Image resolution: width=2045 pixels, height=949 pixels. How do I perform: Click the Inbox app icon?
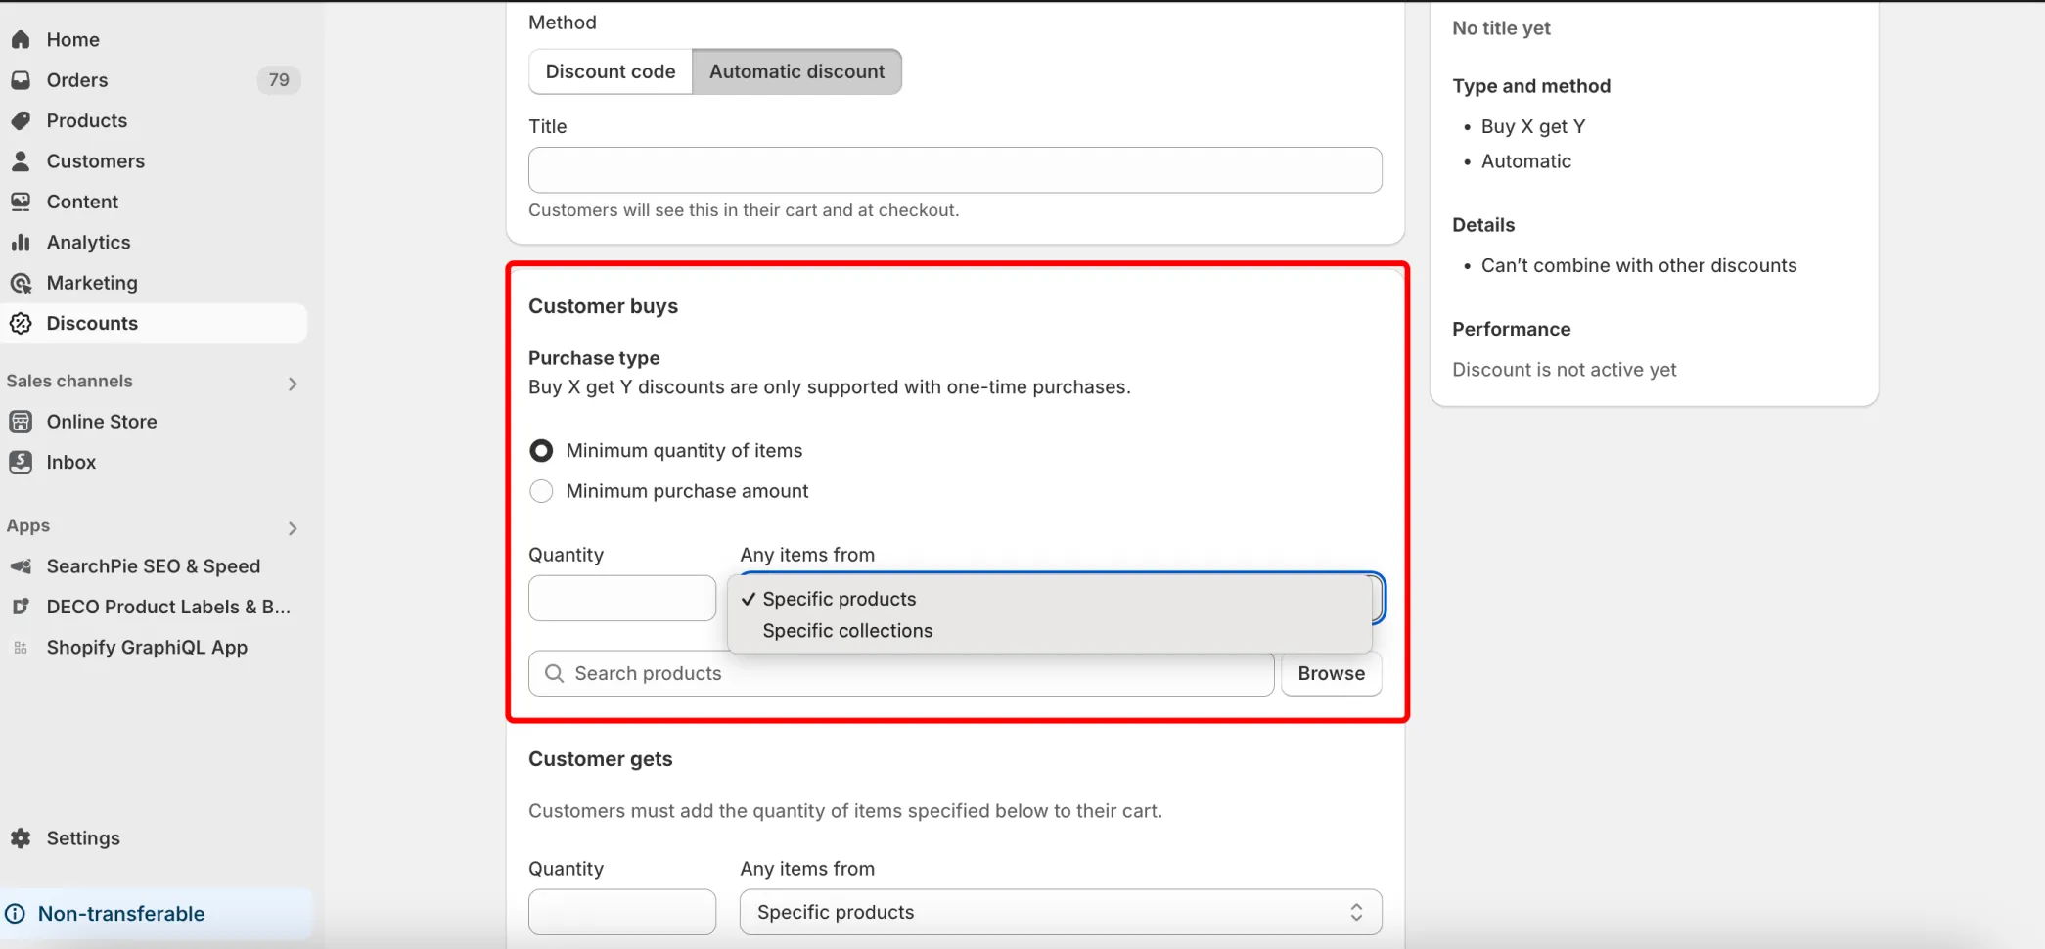(21, 462)
